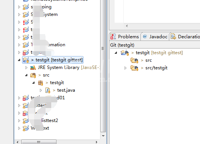Expand the listtest2 project
200x144 pixels.
coord(19,121)
